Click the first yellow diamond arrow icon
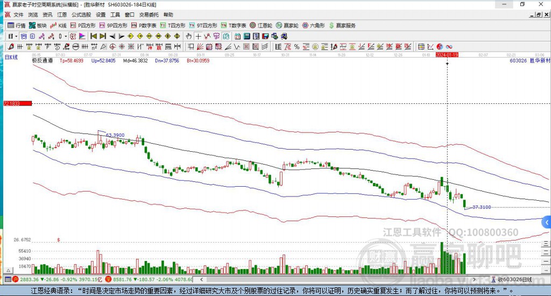The image size is (551, 296). click(130, 36)
